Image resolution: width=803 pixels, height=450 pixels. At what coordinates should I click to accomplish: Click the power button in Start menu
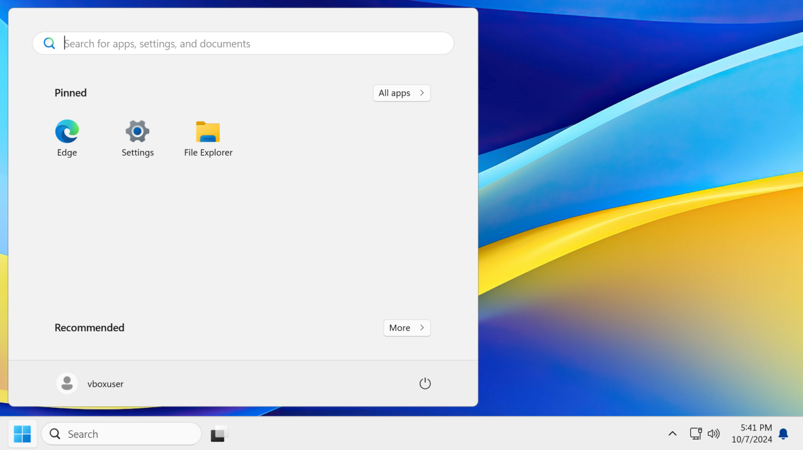click(425, 383)
